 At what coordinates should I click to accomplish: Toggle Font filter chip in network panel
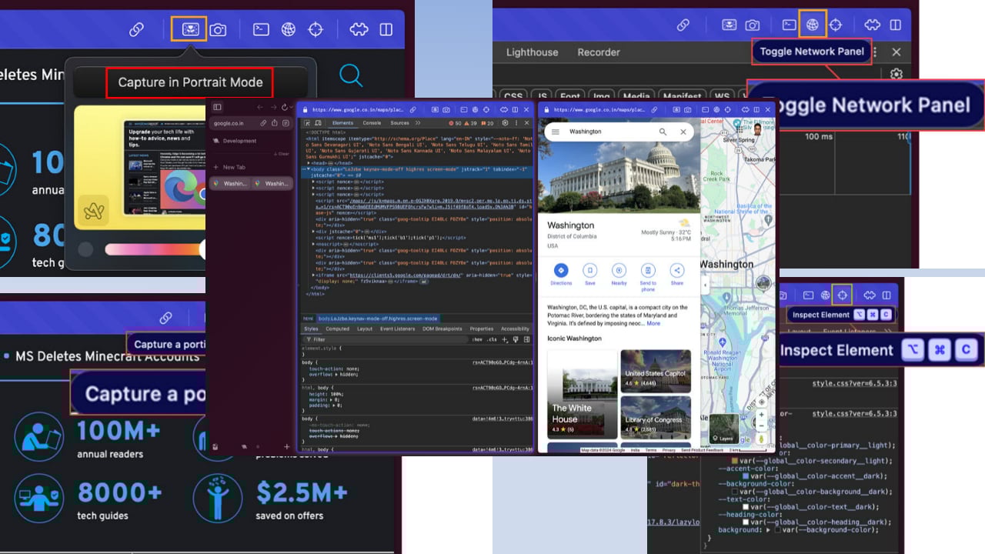[x=570, y=96]
